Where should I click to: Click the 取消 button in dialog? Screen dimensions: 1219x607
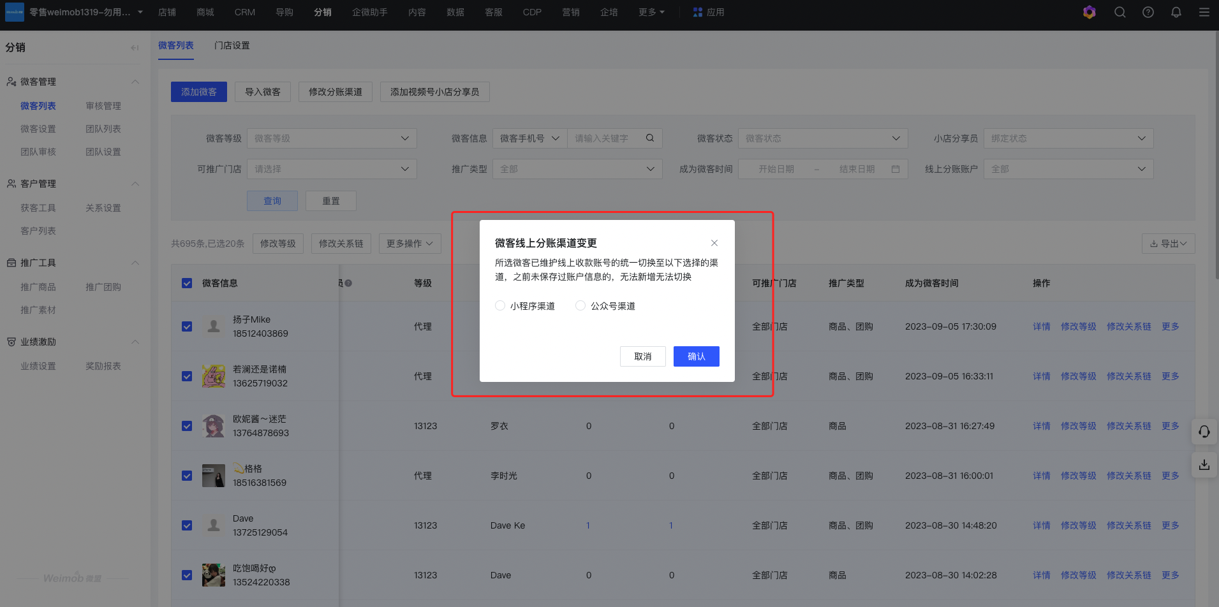coord(643,356)
